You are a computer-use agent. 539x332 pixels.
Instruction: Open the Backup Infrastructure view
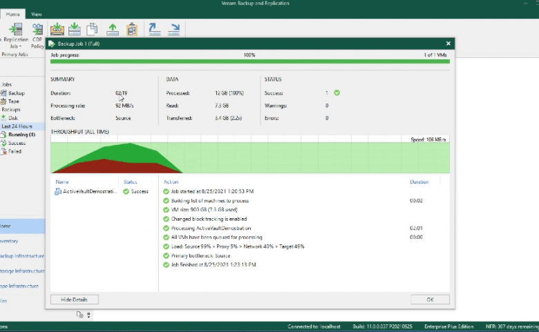22,256
